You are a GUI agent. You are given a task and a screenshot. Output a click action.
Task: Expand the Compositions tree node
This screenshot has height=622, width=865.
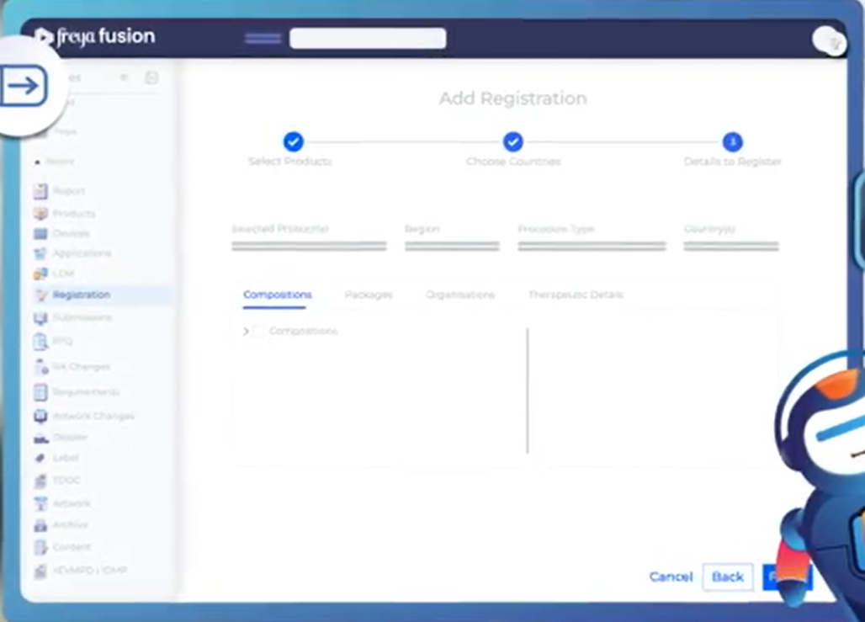(244, 331)
